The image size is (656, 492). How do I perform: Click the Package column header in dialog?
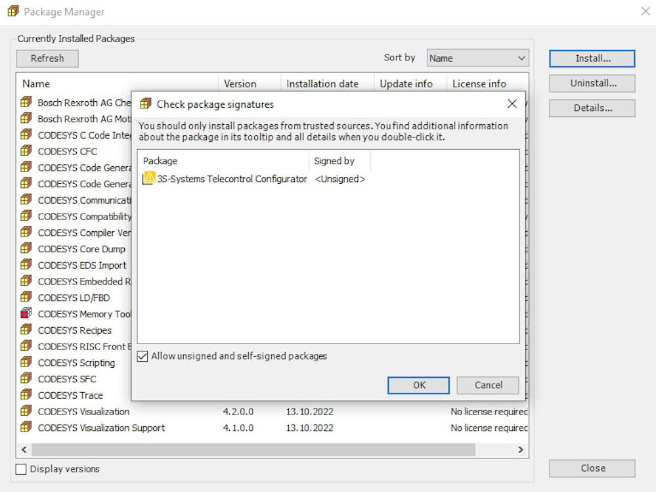point(224,161)
